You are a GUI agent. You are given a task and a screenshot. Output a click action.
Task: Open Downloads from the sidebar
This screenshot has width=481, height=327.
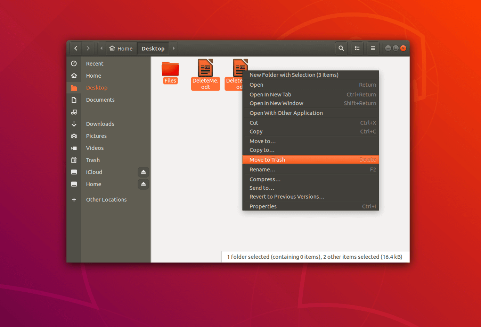(x=100, y=123)
